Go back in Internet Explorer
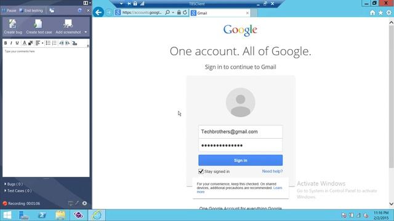 coord(98,12)
